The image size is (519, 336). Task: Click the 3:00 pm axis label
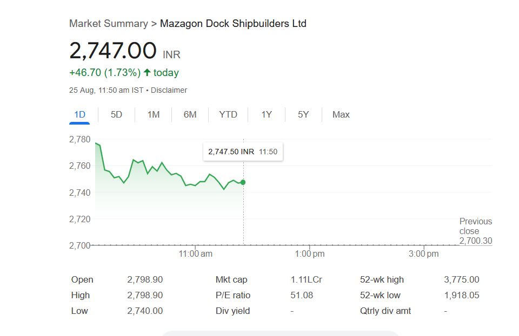pyautogui.click(x=424, y=253)
